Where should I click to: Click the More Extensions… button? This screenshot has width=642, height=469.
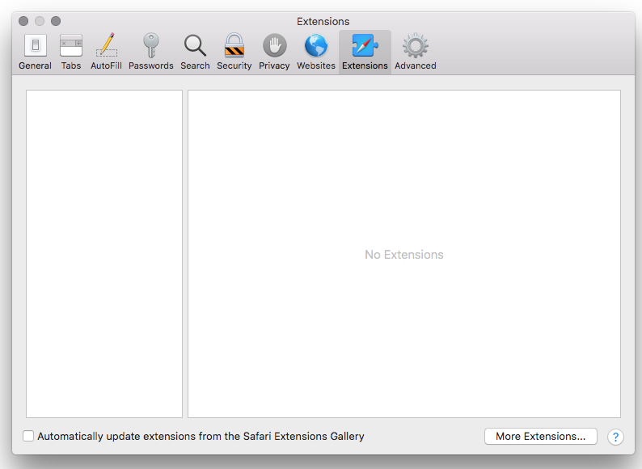[x=540, y=436]
